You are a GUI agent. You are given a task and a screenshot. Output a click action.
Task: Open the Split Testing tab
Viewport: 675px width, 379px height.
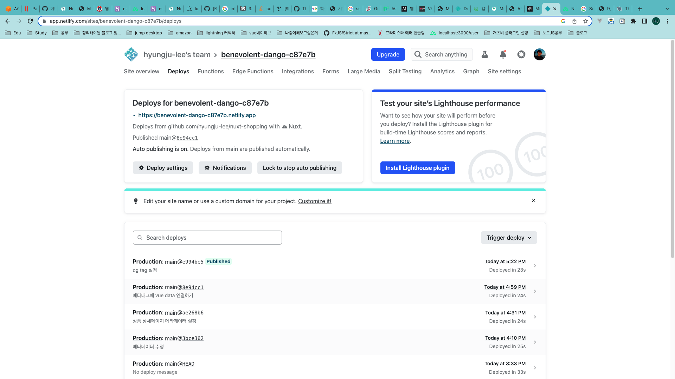[x=405, y=71]
